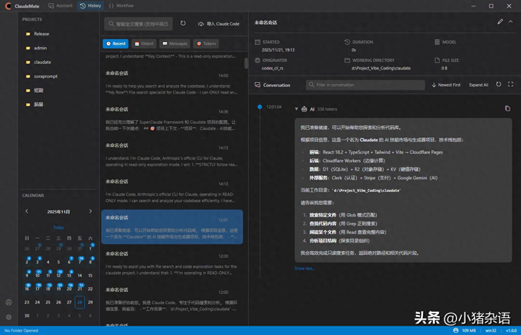Sort sessions by Tokens
The width and height of the screenshot is (521, 335).
(x=207, y=44)
